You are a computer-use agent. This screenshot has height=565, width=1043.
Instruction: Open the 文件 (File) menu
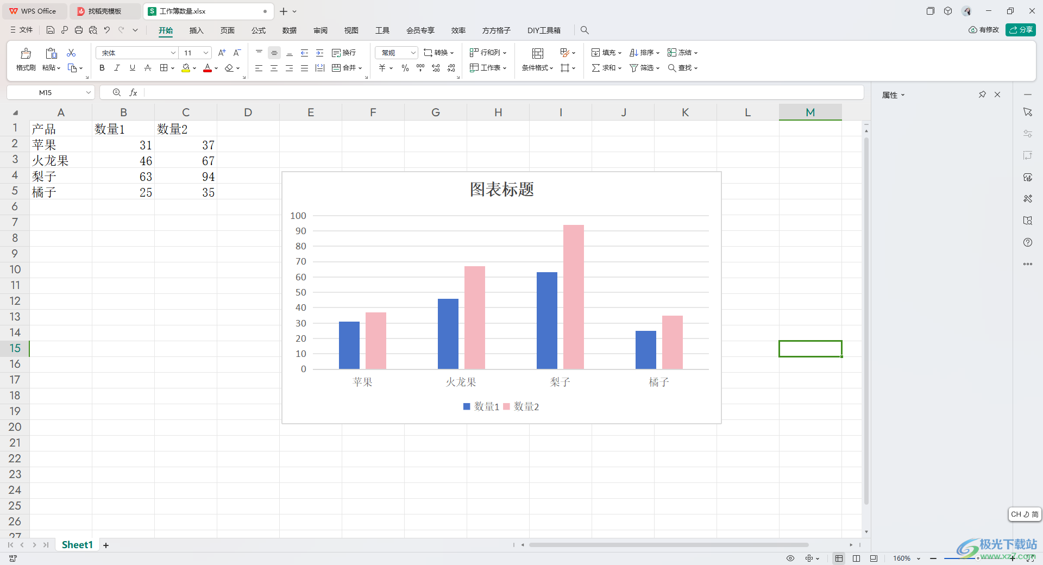[x=22, y=30]
